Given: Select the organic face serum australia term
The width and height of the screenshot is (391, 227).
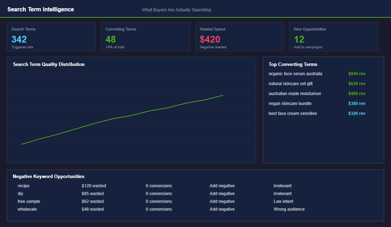Looking at the screenshot, I should 295,73.
